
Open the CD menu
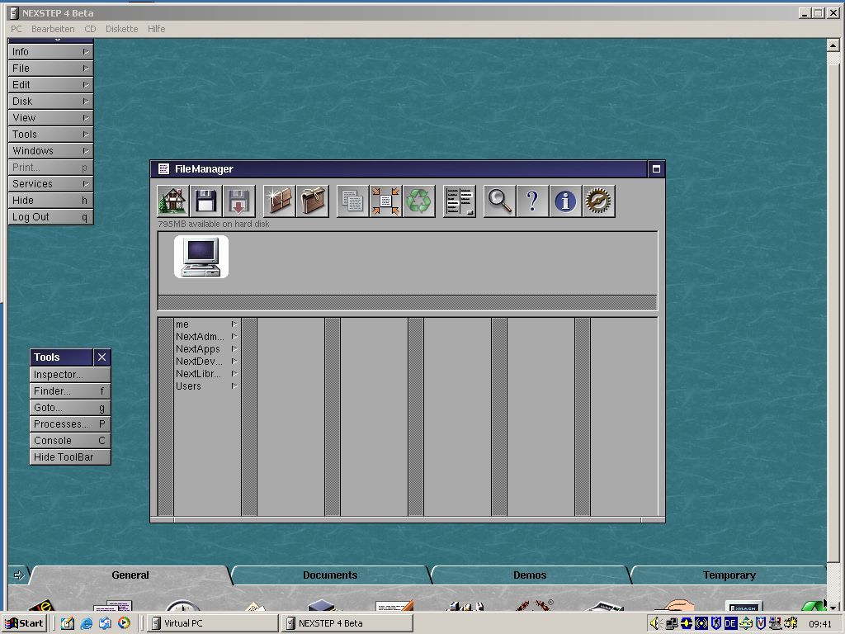[x=90, y=29]
